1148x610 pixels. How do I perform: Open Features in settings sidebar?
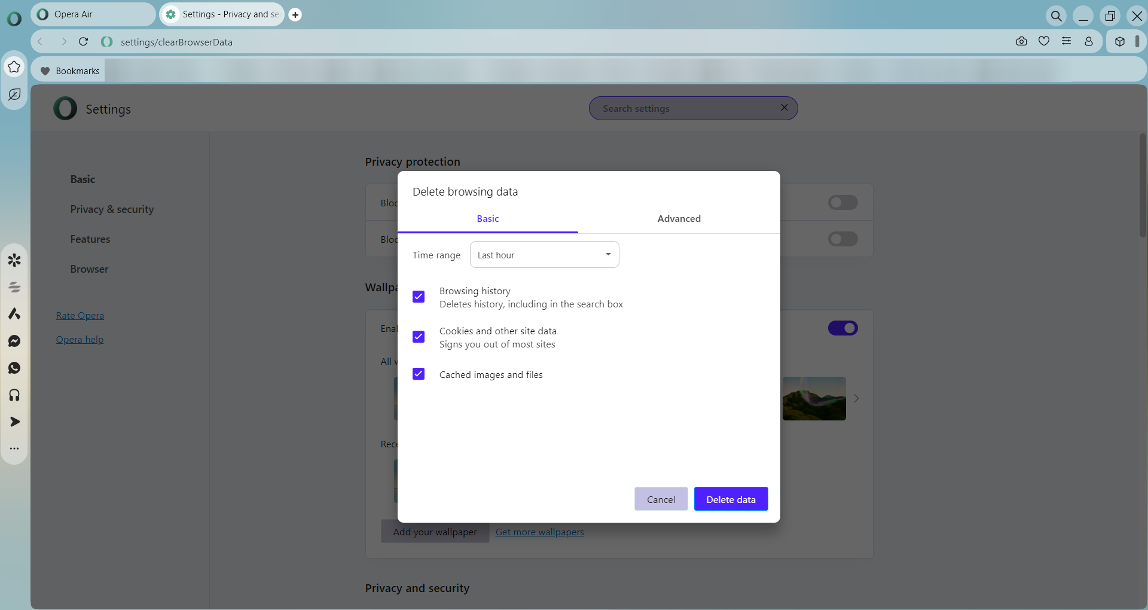90,239
